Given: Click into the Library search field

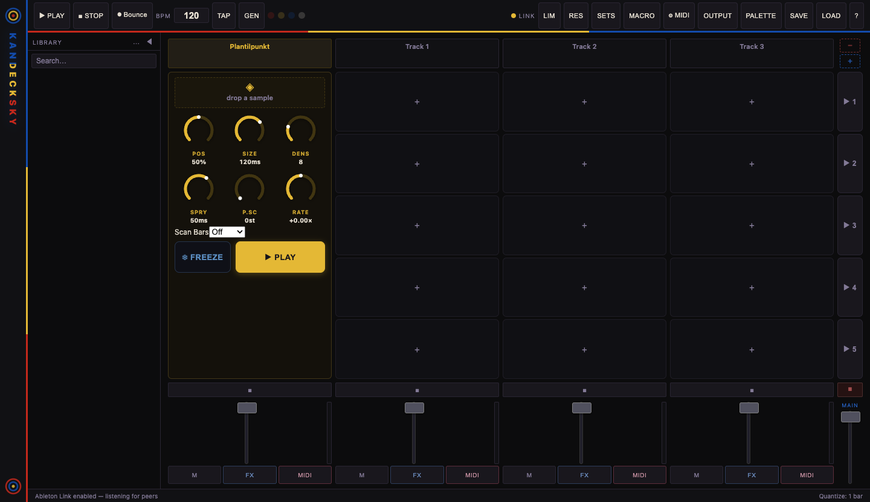Looking at the screenshot, I should click(x=94, y=61).
